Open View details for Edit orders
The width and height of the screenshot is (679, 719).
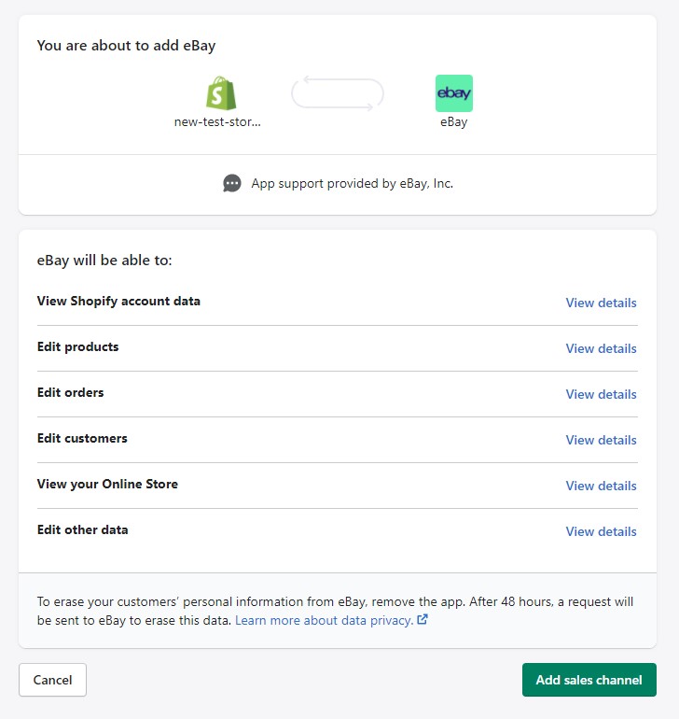click(601, 394)
